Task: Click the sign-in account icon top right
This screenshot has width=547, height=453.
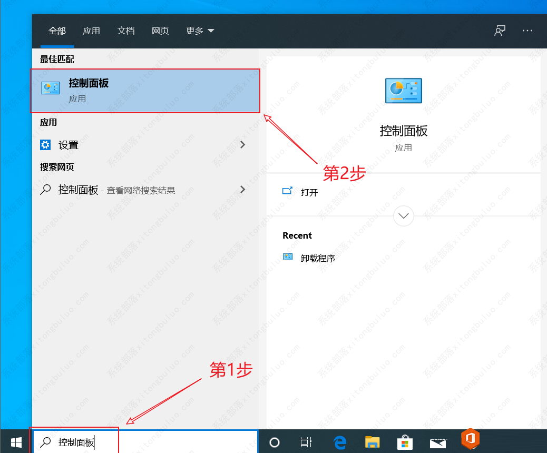Action: point(499,31)
